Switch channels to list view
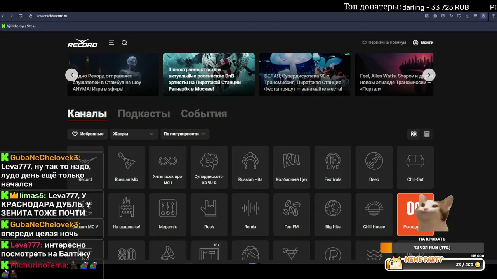 [427, 134]
